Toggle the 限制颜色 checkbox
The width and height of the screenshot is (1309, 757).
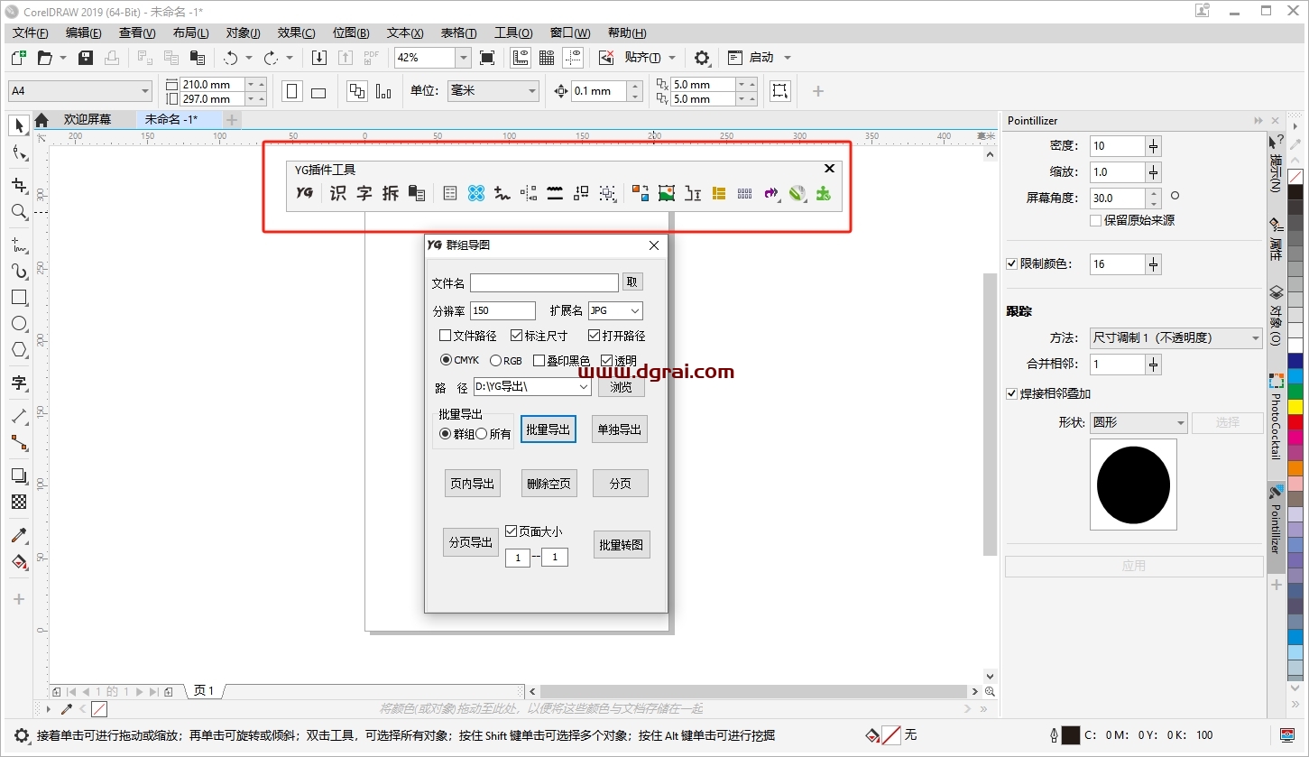1012,264
